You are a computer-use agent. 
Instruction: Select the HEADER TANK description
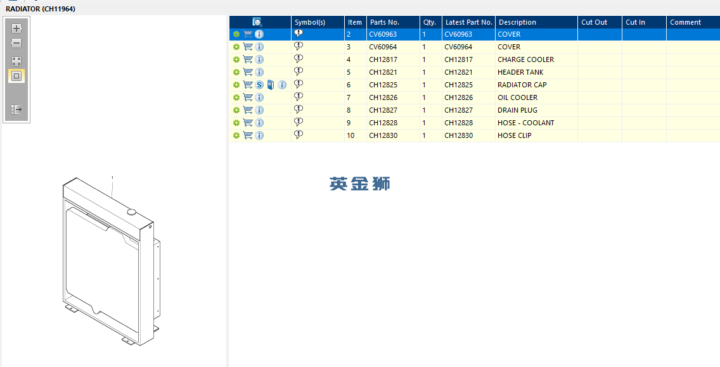[x=521, y=72]
